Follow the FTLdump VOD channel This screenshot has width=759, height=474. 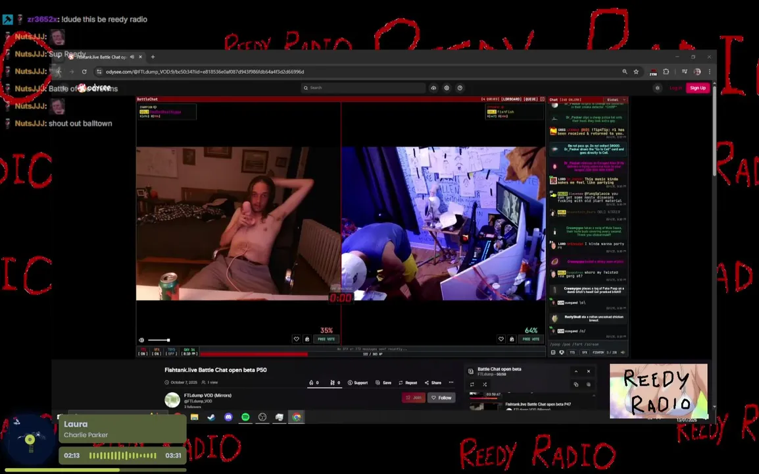pos(441,398)
